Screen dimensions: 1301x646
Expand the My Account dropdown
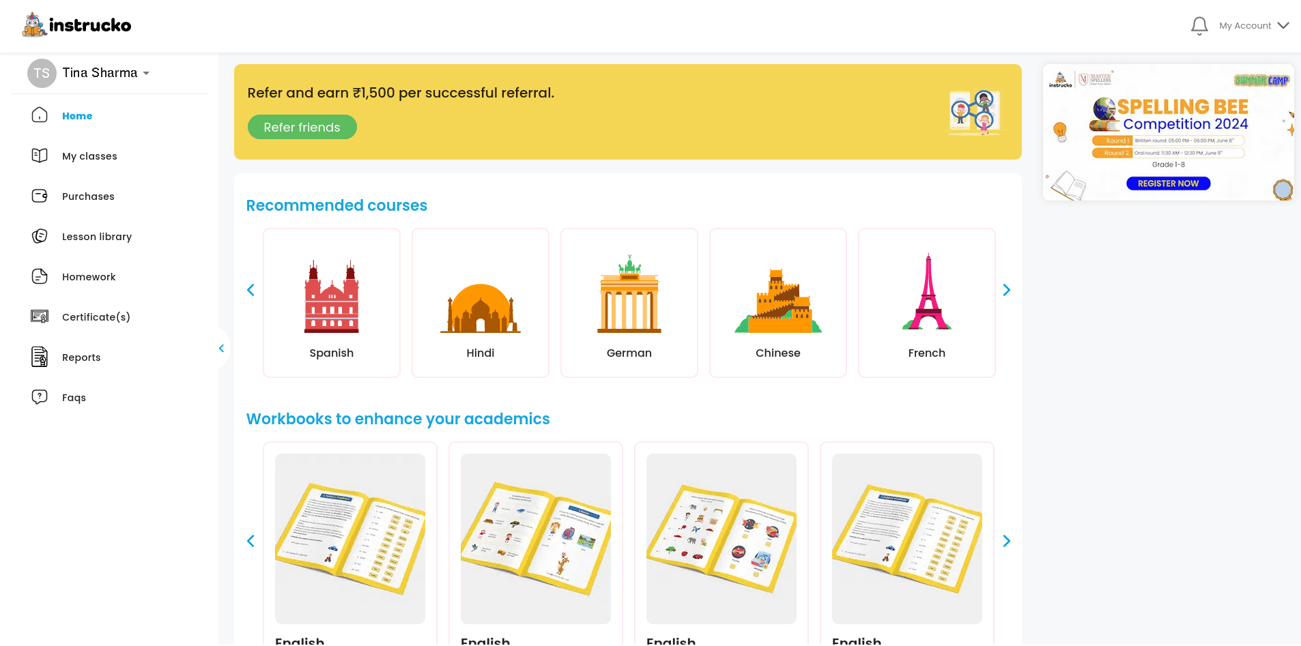[1254, 26]
